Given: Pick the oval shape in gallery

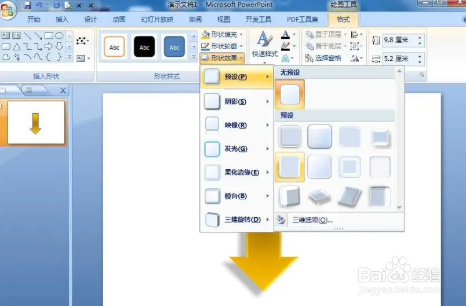Looking at the screenshot, I should coord(60,36).
